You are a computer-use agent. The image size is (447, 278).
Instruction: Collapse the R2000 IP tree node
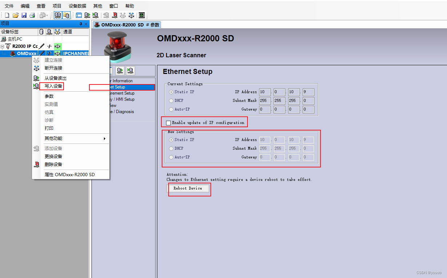click(x=2, y=46)
